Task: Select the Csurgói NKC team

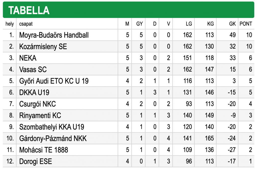Action: point(37,104)
